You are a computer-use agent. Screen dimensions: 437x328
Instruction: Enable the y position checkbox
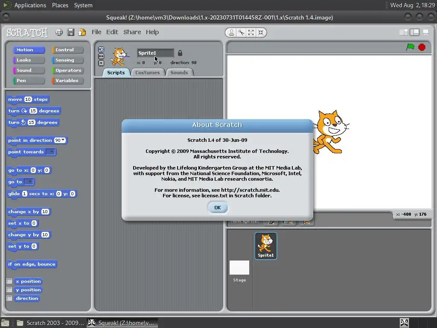(9, 290)
